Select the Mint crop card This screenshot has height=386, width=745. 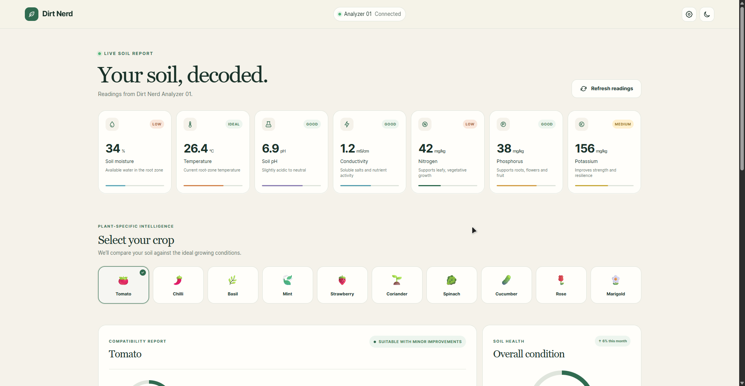point(288,285)
